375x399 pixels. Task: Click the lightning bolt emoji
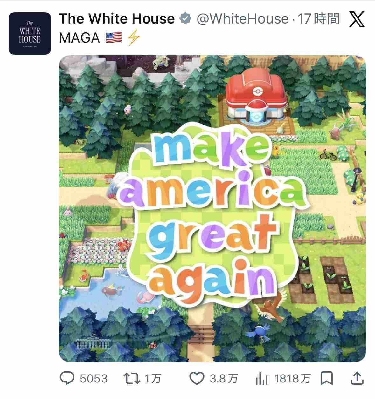click(x=134, y=38)
